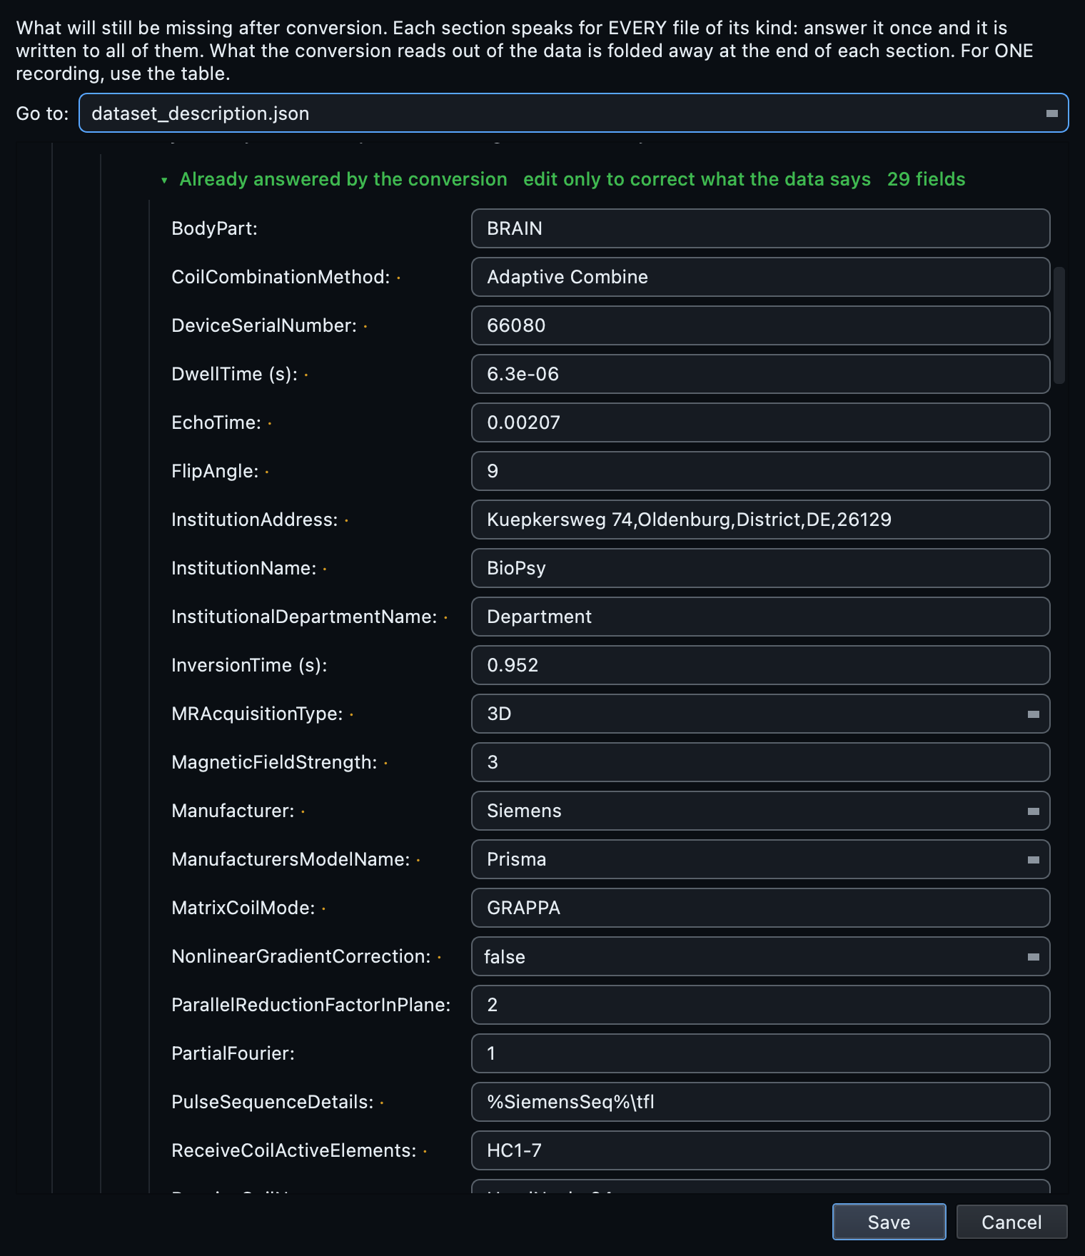The image size is (1085, 1256).
Task: Edit the FlipAngle field
Action: 760,471
